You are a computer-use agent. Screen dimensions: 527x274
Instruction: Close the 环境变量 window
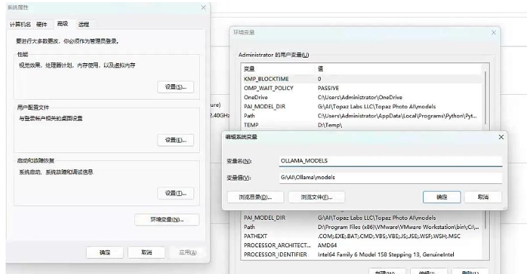(x=493, y=32)
